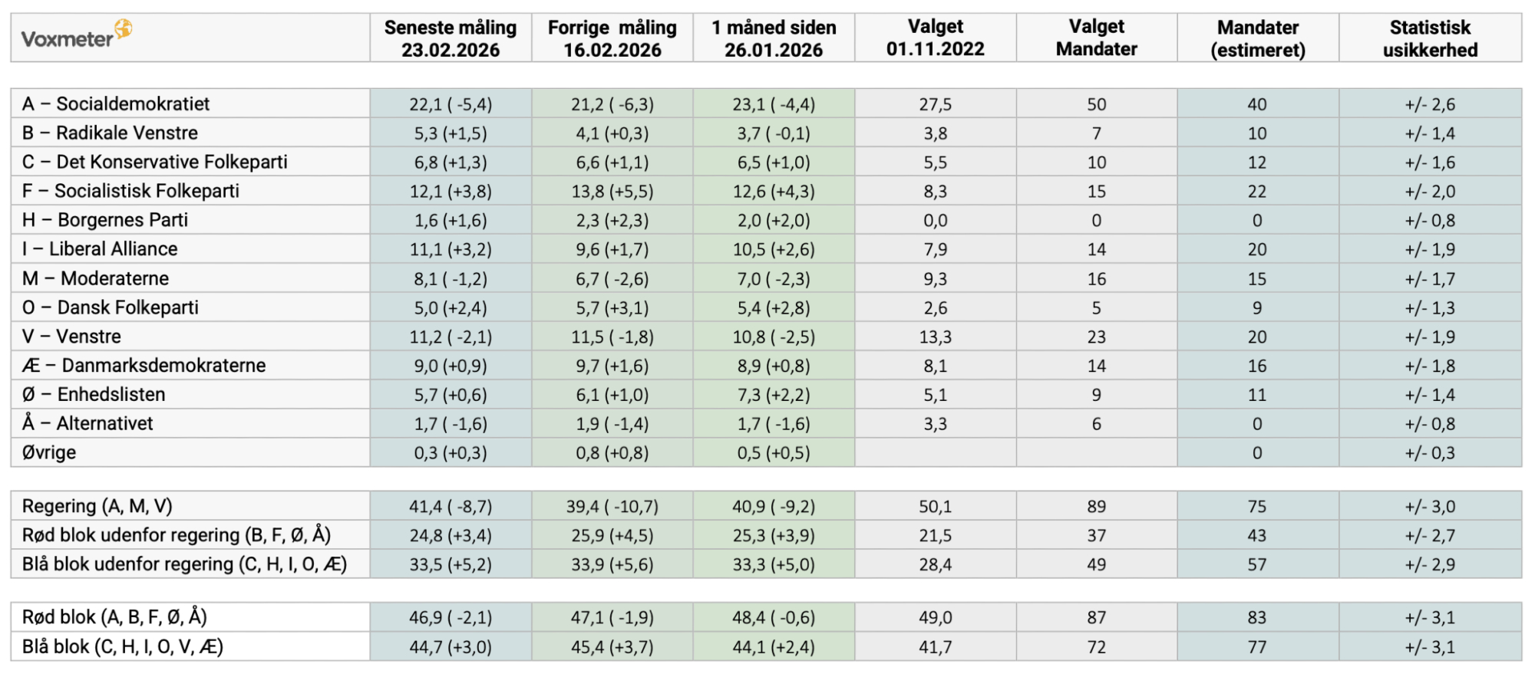Click the M – Moderaterne row label
The height and width of the screenshot is (677, 1535).
pos(95,278)
